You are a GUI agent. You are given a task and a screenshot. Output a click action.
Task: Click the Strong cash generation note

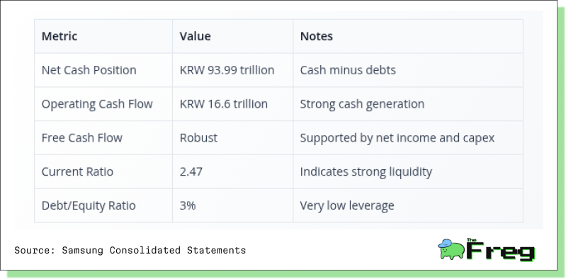[x=363, y=104]
